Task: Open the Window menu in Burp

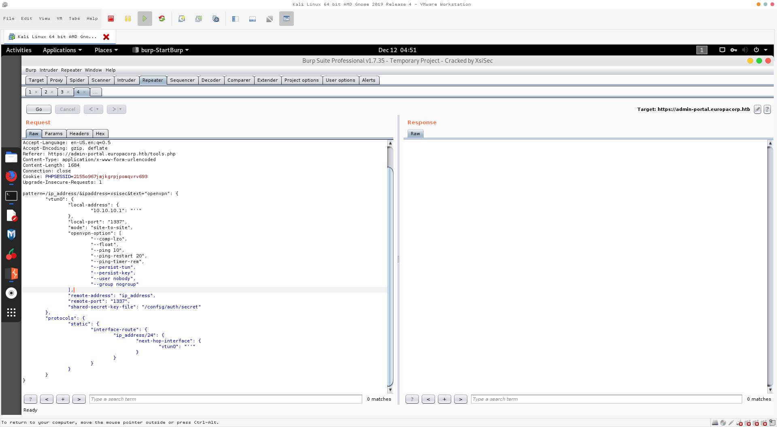Action: pyautogui.click(x=93, y=70)
